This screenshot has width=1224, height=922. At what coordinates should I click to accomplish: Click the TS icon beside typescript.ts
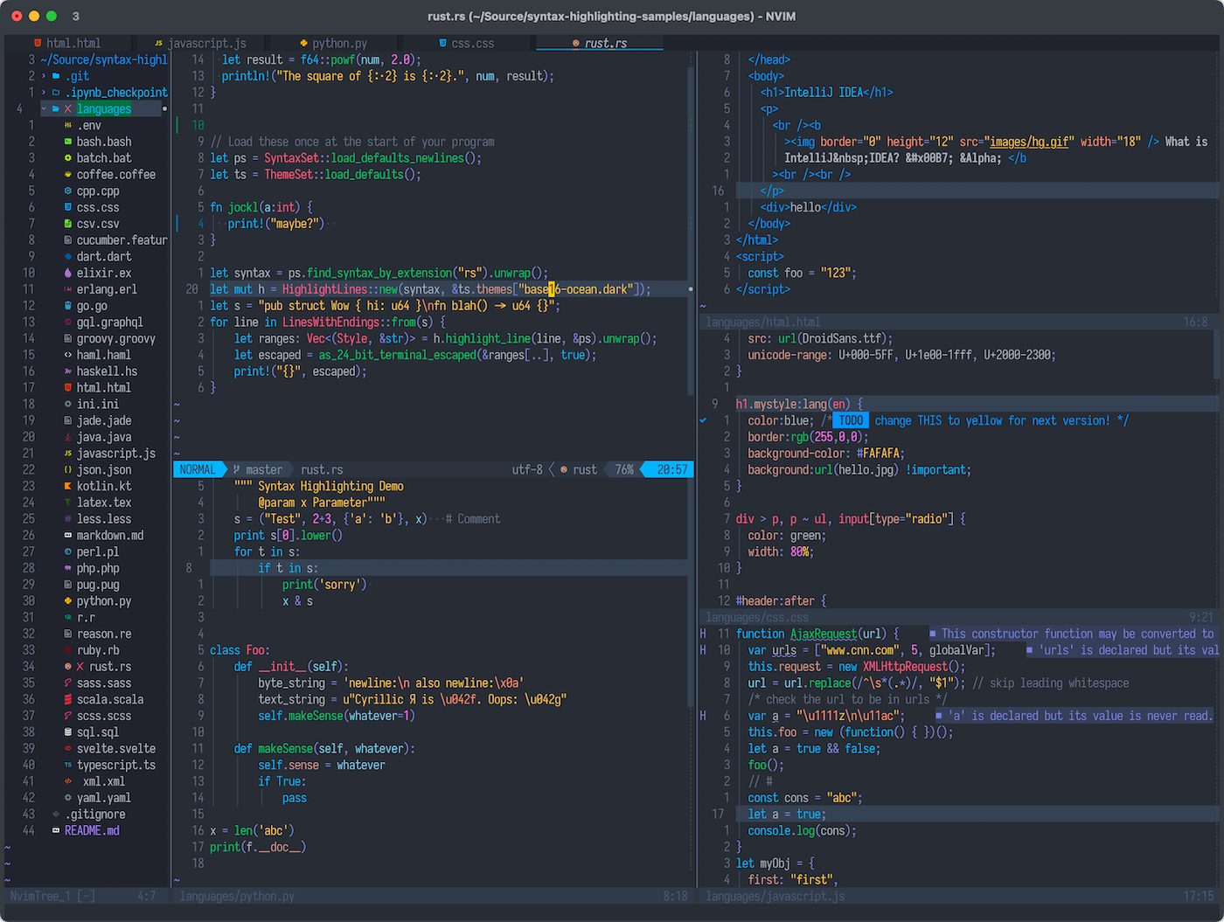pyautogui.click(x=68, y=766)
